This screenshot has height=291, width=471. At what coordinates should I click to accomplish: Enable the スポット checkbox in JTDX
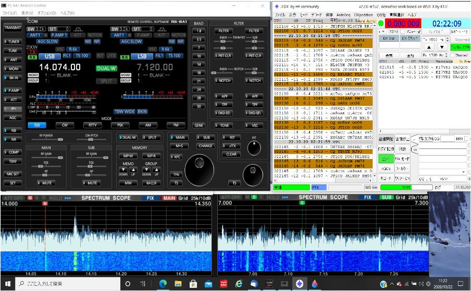402,31
